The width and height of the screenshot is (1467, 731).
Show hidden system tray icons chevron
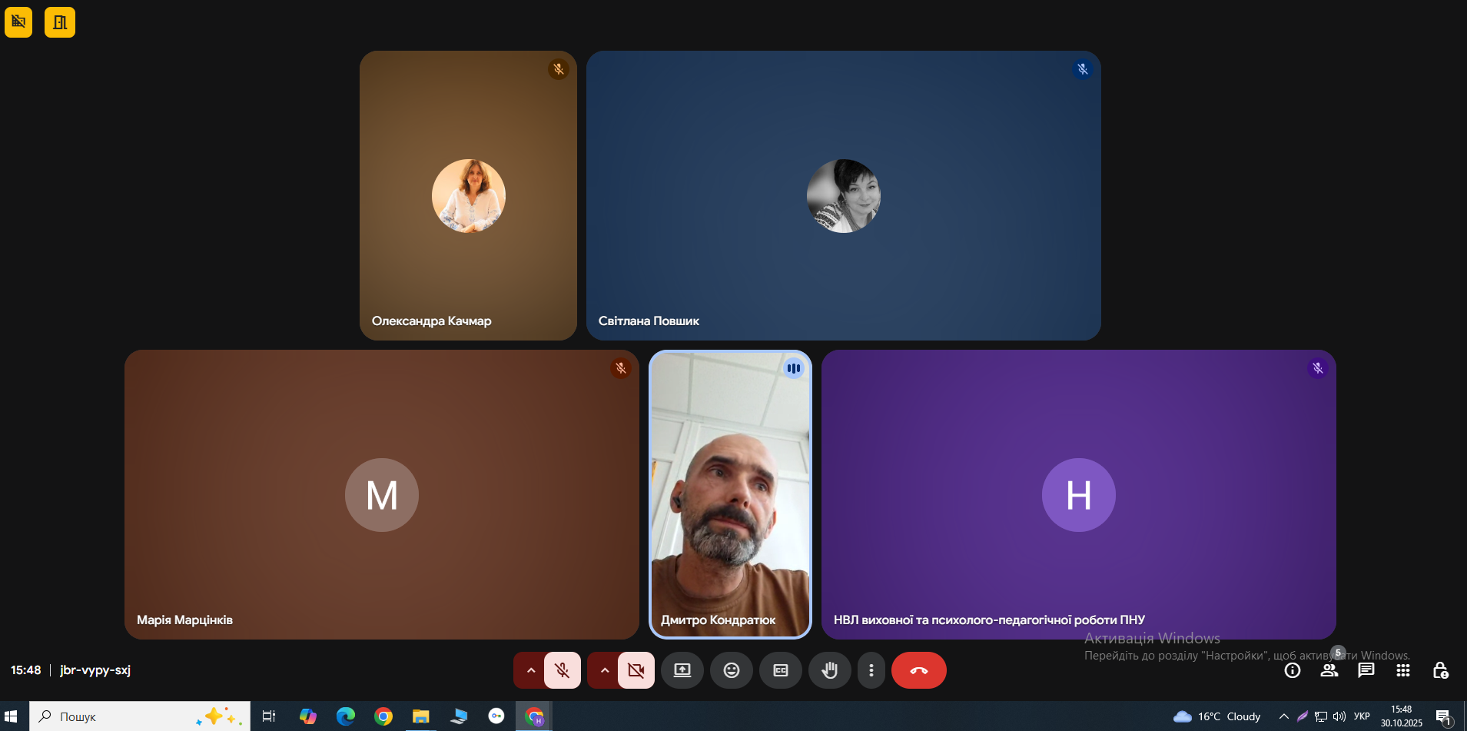[x=1283, y=716]
